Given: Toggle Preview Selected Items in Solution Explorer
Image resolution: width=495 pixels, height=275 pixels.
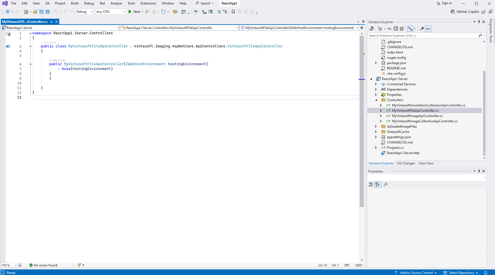Looking at the screenshot, I should pyautogui.click(x=428, y=29).
